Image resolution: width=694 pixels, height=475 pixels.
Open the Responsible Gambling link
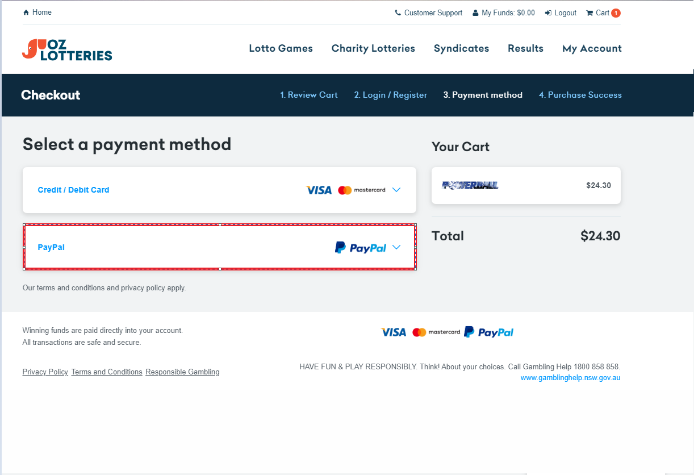pos(182,372)
